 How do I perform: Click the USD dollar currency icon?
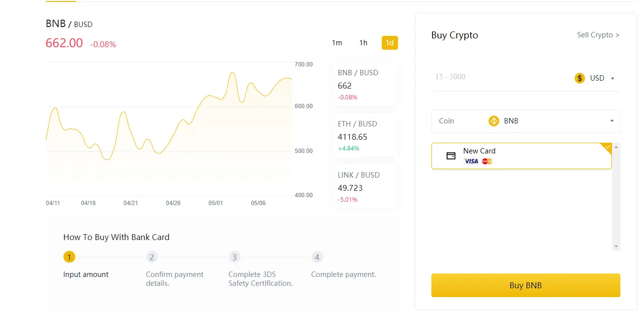(580, 78)
